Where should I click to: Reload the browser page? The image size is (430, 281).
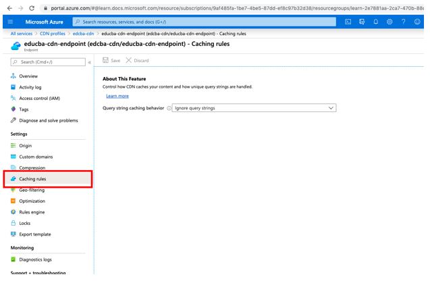[32, 8]
